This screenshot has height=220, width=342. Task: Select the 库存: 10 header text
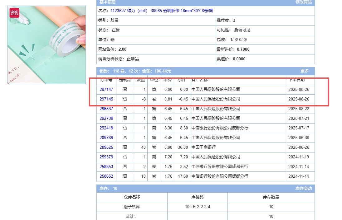pos(108,189)
